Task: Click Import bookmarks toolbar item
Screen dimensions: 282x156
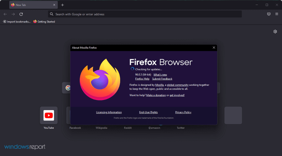Action: click(x=17, y=22)
